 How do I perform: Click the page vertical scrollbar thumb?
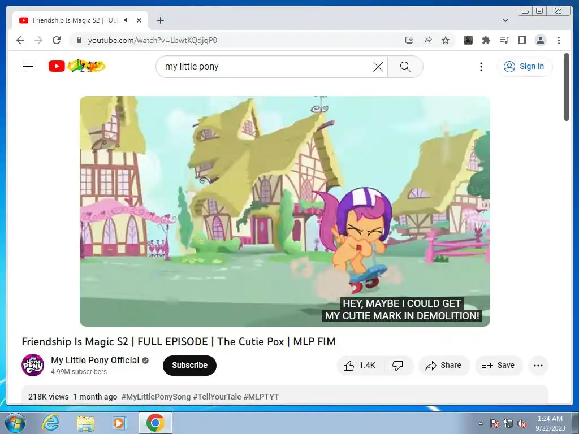pos(567,86)
